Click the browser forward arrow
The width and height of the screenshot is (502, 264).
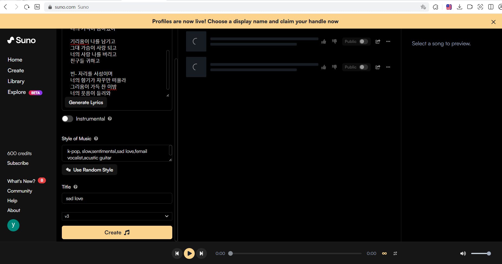(x=16, y=7)
